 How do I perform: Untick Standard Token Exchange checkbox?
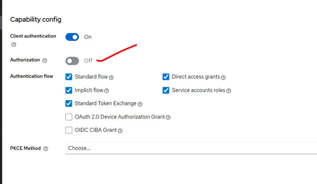(x=69, y=104)
